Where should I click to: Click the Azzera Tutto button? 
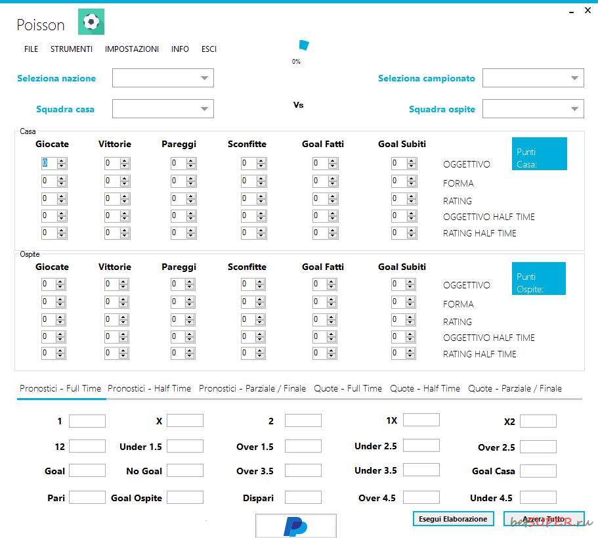coord(544,519)
